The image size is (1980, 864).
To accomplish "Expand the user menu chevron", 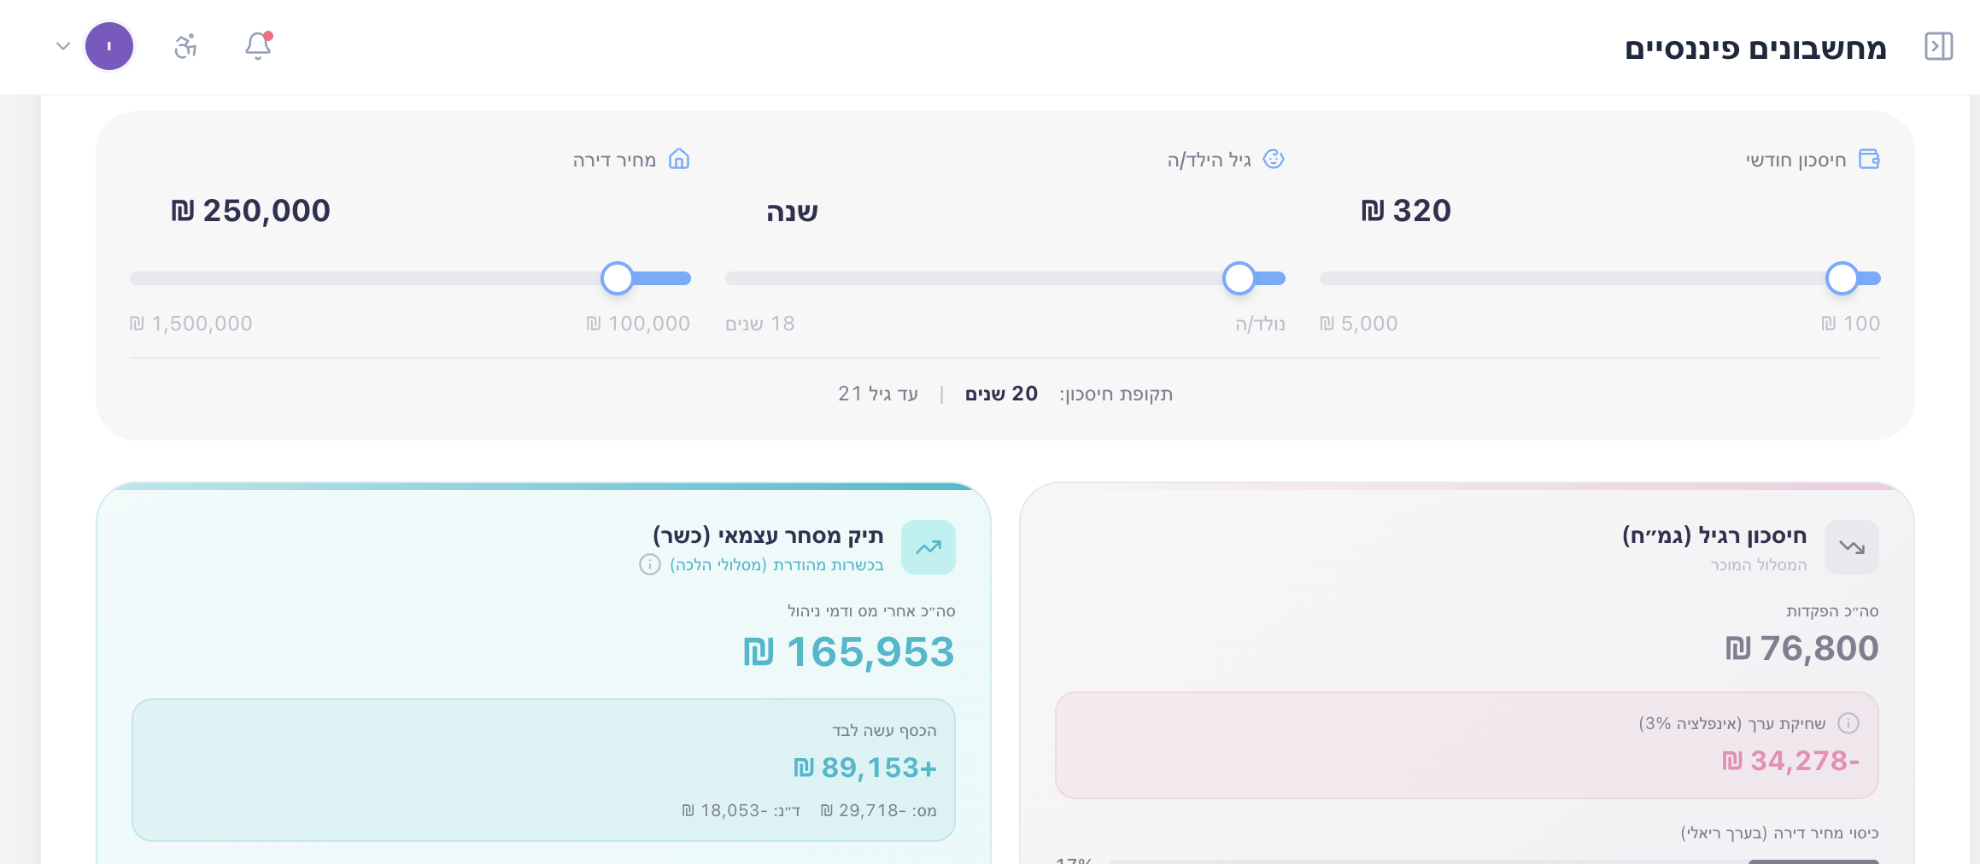I will (62, 46).
